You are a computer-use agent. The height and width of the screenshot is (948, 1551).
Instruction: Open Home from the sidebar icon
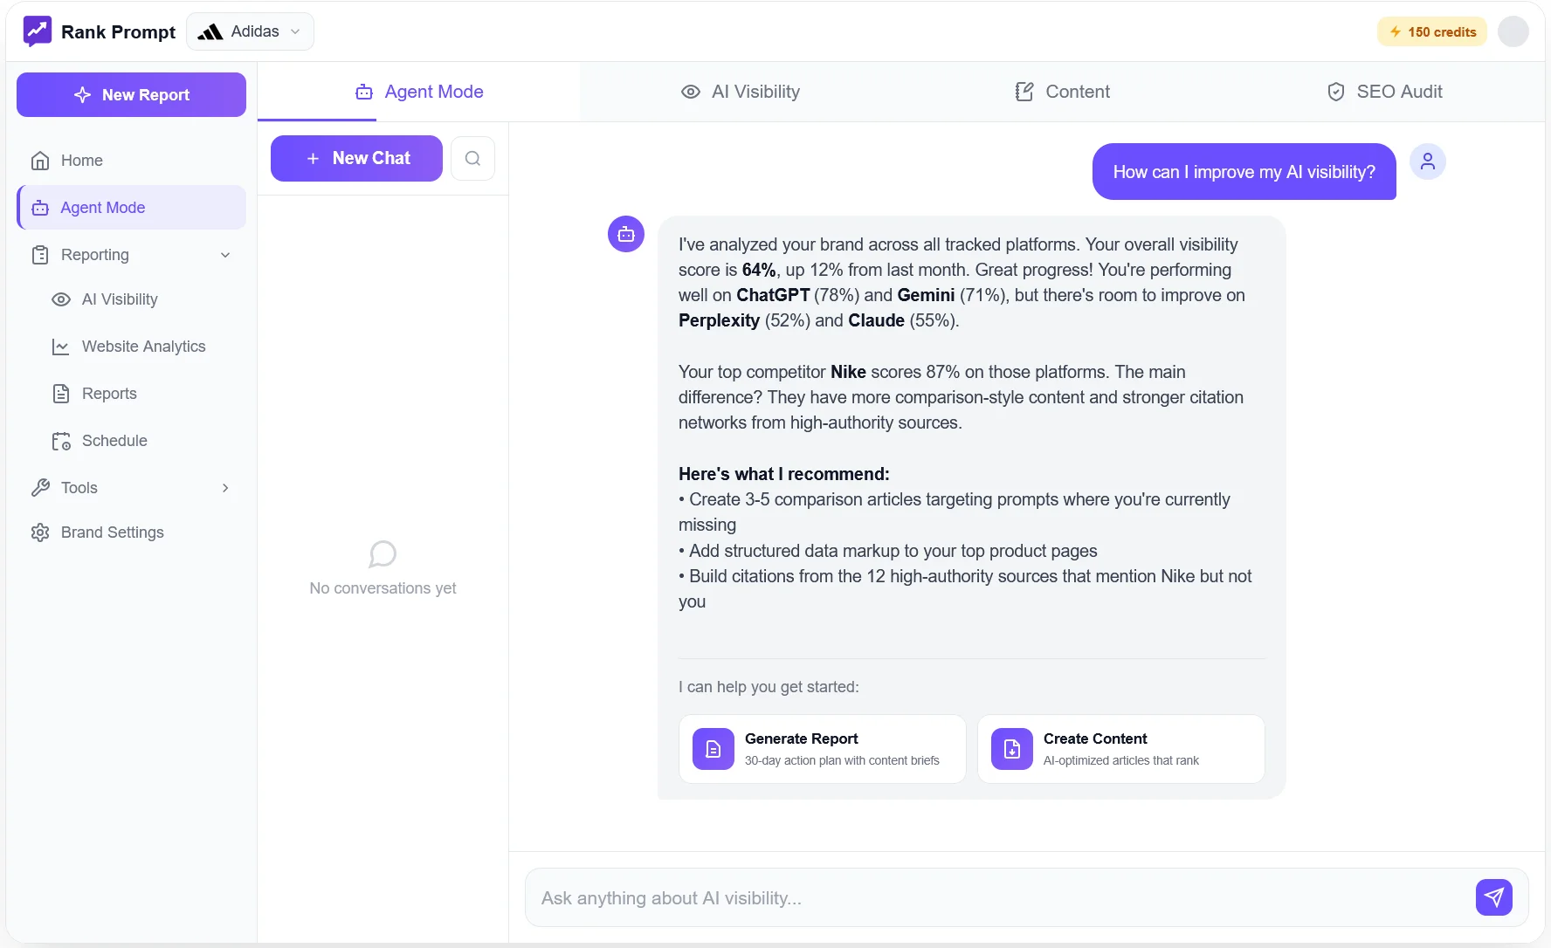coord(41,160)
